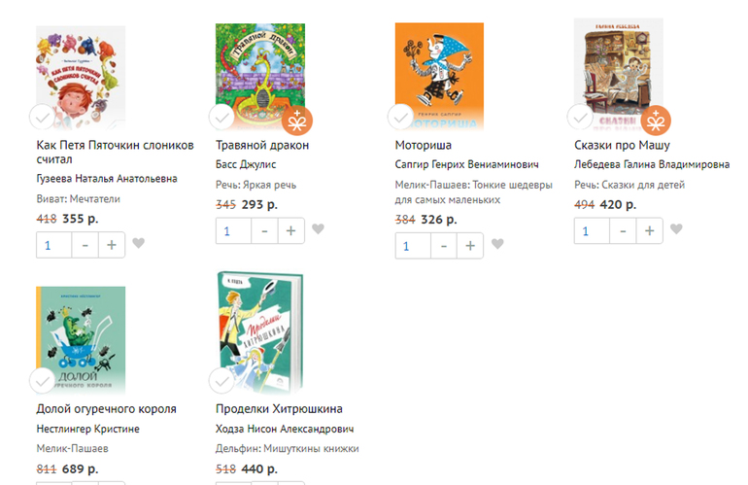Viewport: 748px width, 485px height.
Task: Add Травяной дракон to favorites heart
Action: click(x=319, y=229)
